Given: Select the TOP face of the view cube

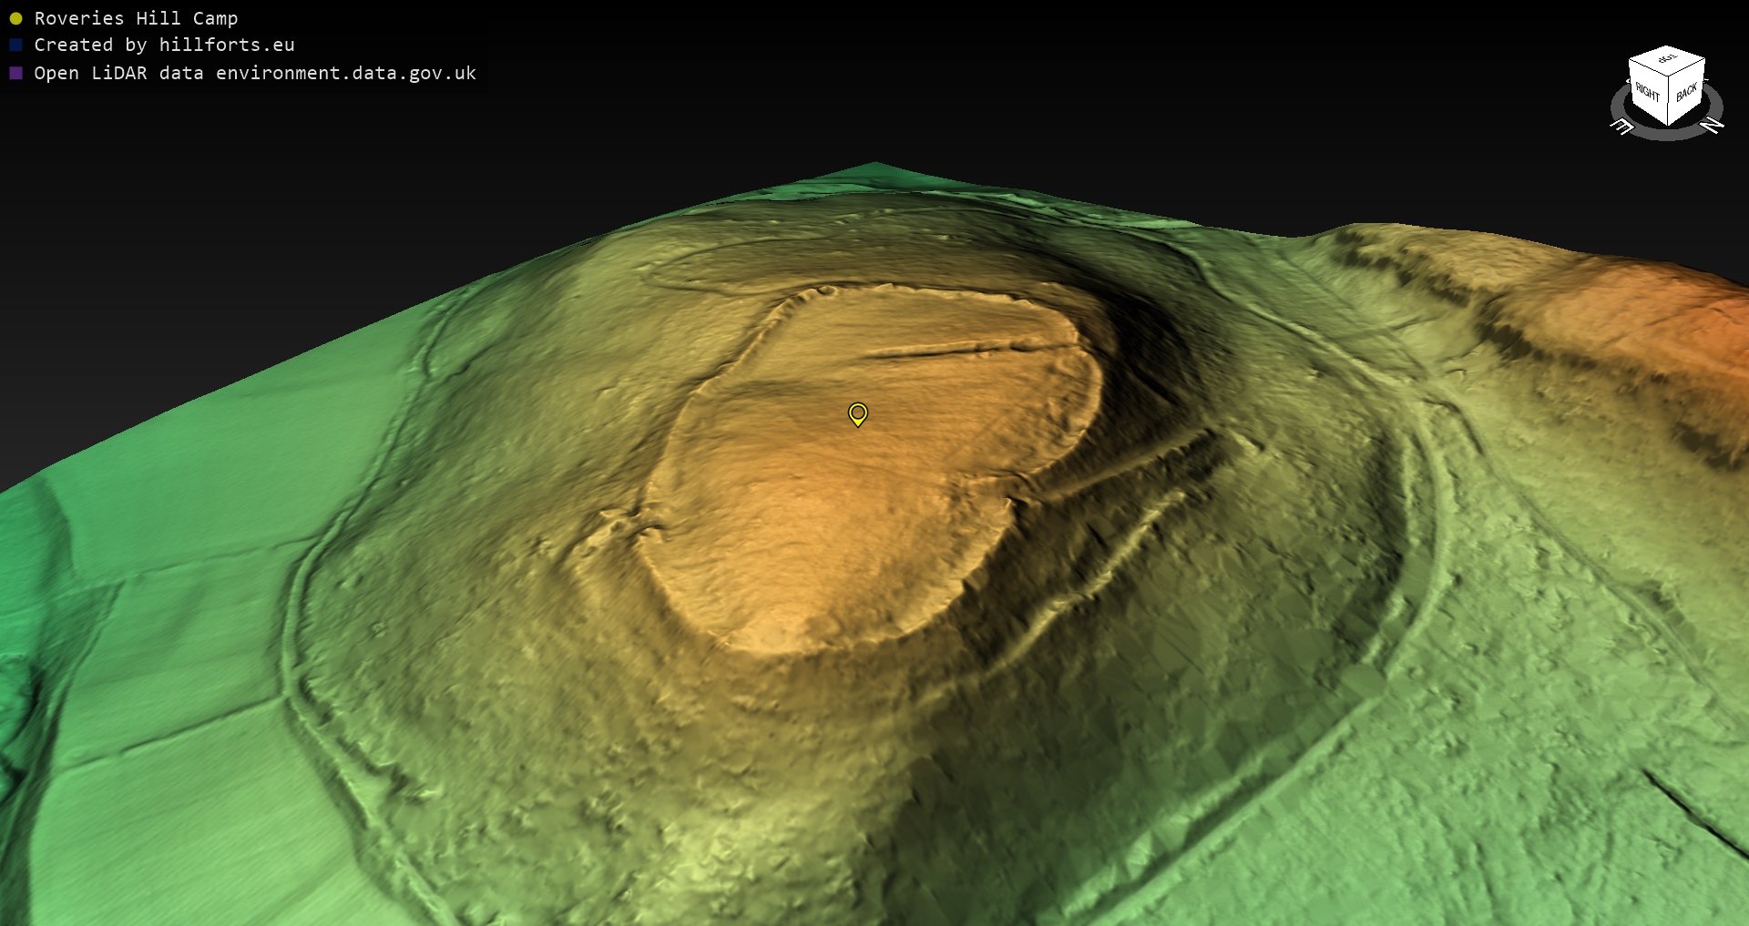Looking at the screenshot, I should tap(1668, 60).
